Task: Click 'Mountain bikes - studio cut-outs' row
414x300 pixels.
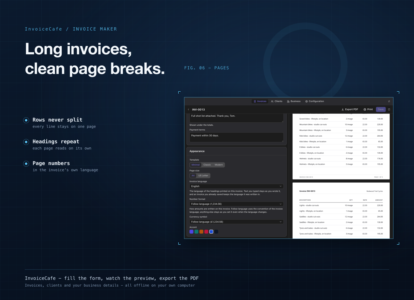Action: (341, 125)
